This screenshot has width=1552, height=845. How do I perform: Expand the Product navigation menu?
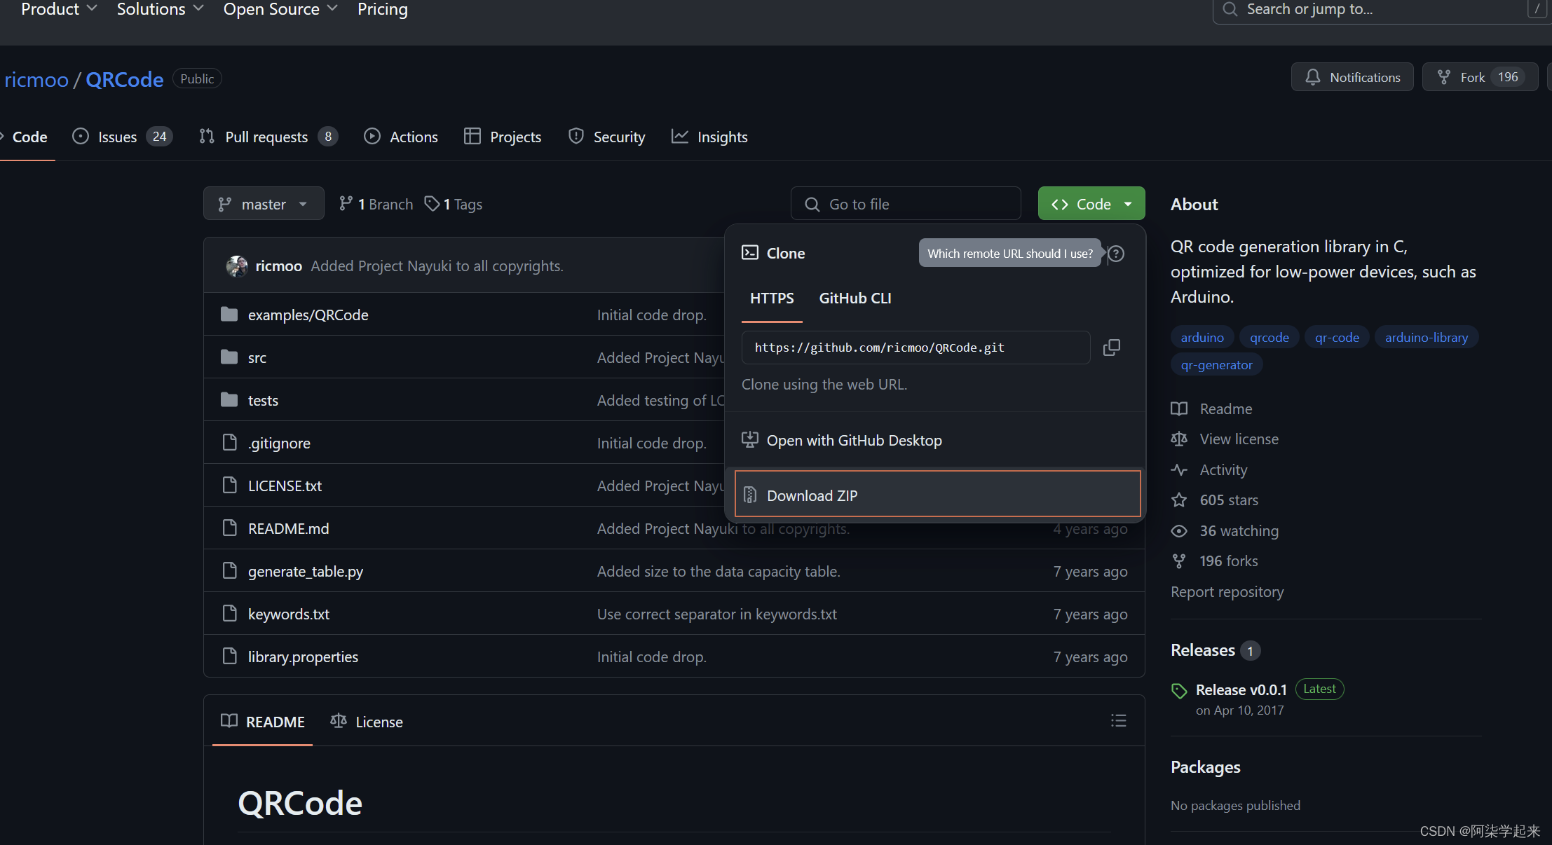coord(59,9)
